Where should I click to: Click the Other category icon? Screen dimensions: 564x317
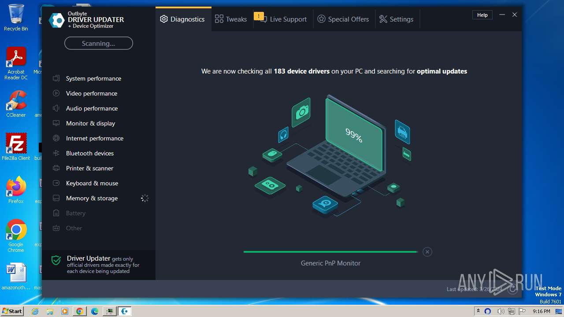[x=56, y=228]
